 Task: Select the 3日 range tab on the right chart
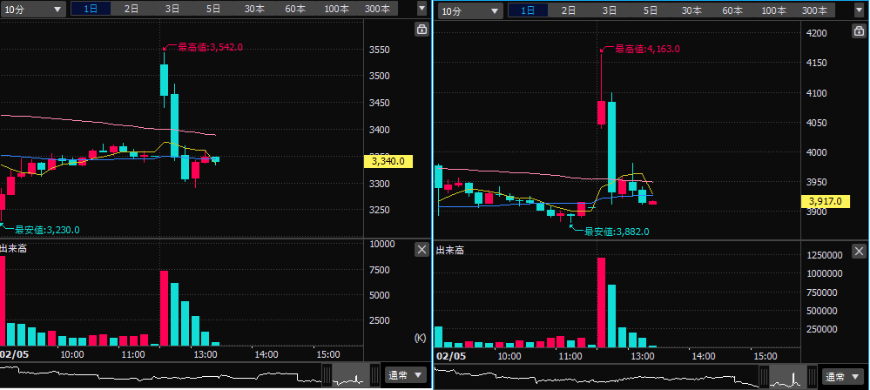610,10
